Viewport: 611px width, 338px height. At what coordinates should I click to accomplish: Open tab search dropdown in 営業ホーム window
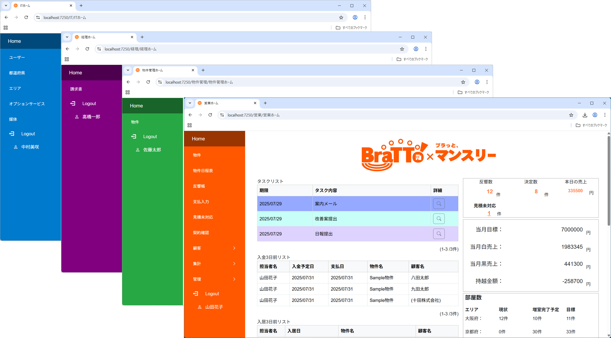[190, 103]
